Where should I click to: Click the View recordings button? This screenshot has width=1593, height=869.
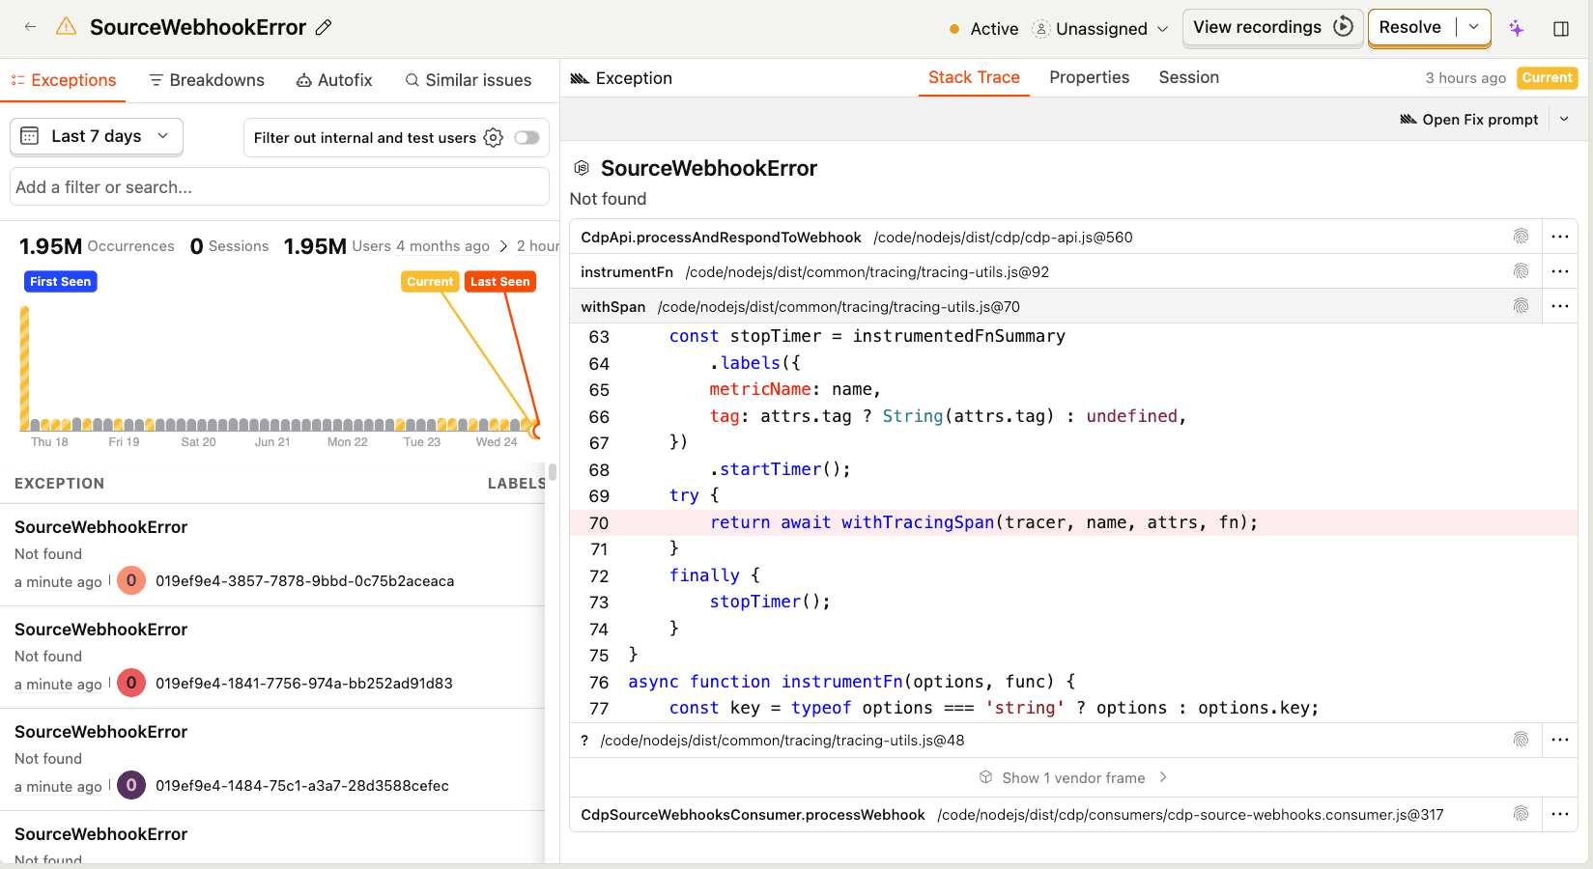pos(1273,27)
